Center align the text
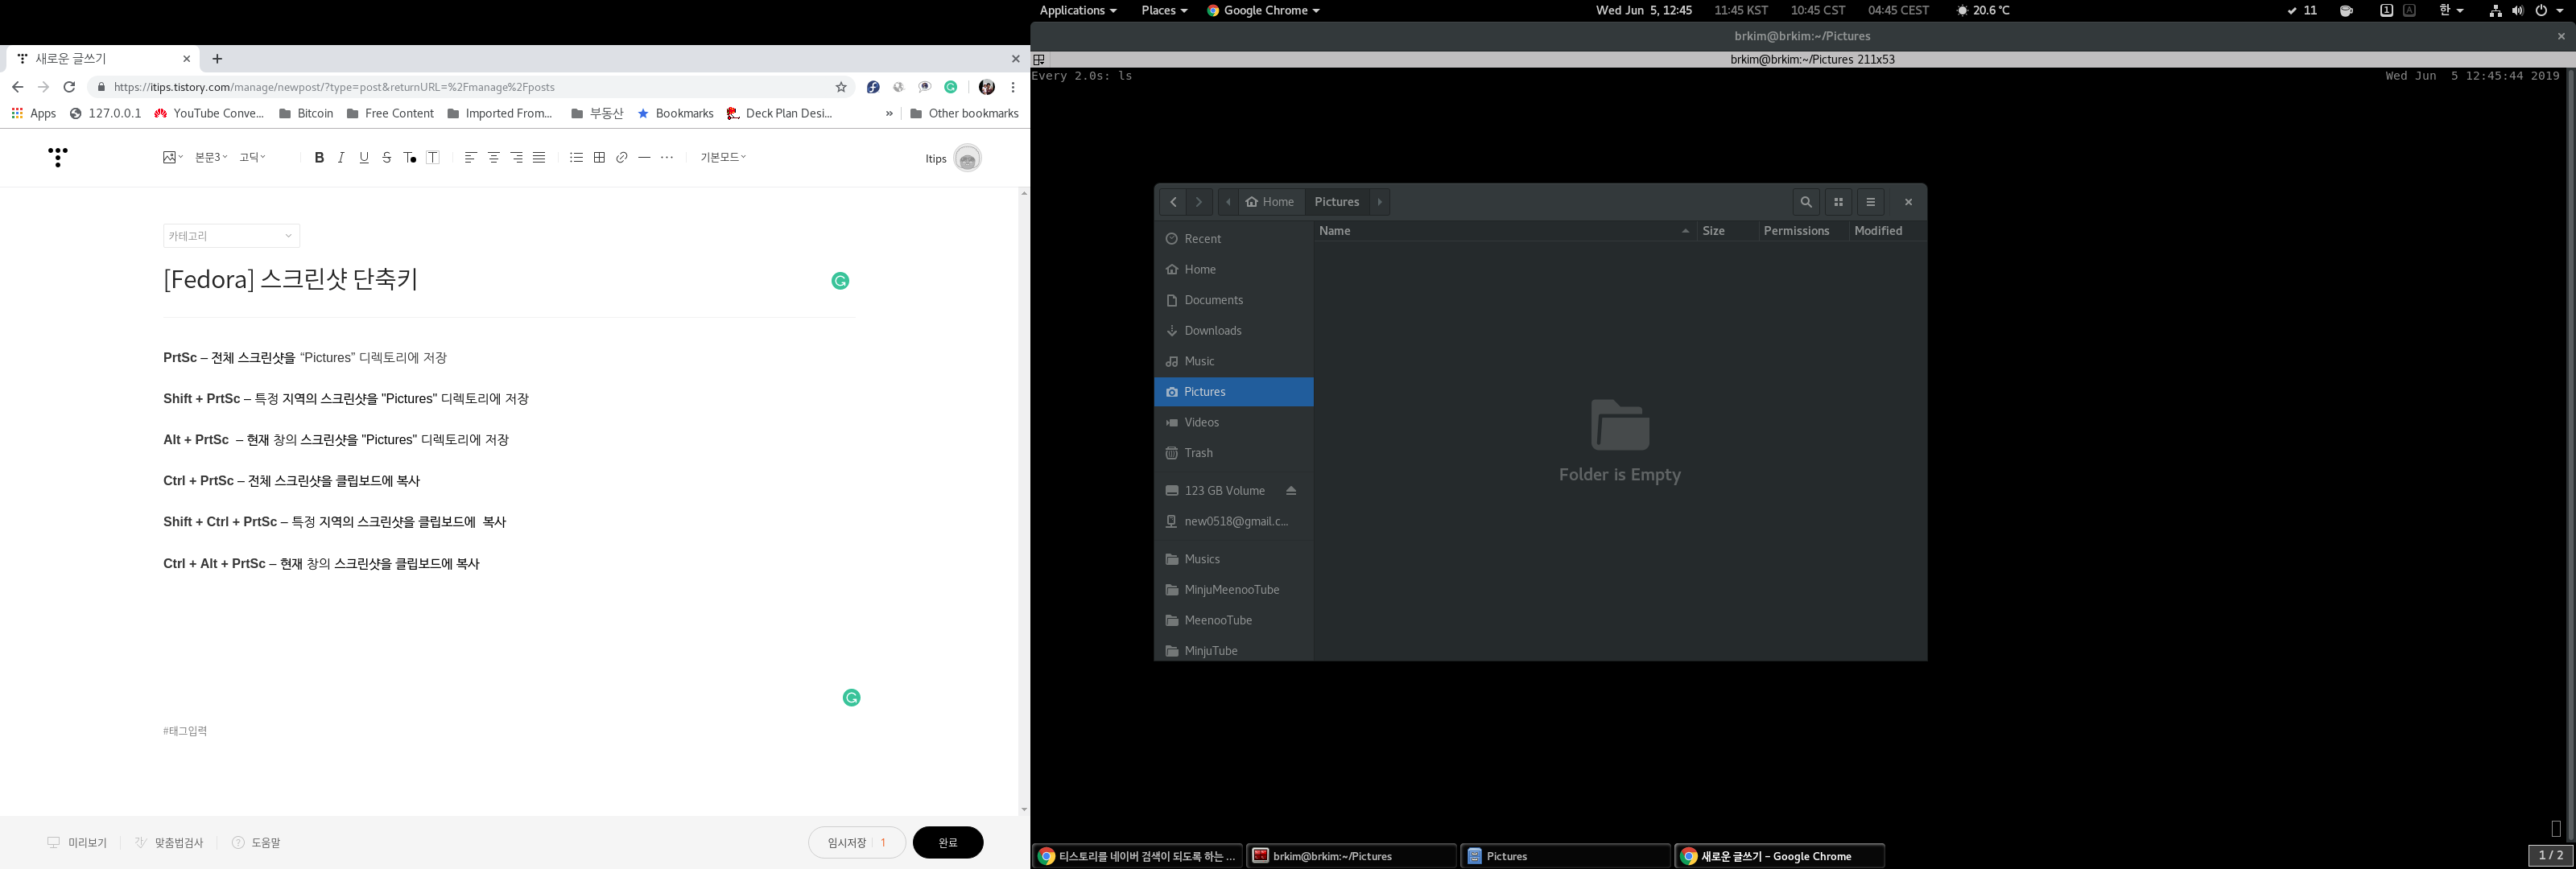2576x869 pixels. (493, 158)
